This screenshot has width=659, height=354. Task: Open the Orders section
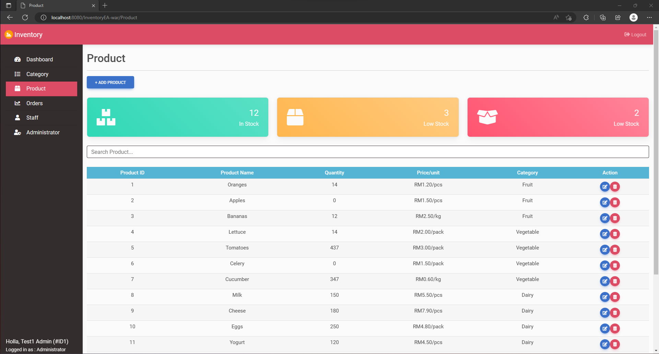point(42,103)
